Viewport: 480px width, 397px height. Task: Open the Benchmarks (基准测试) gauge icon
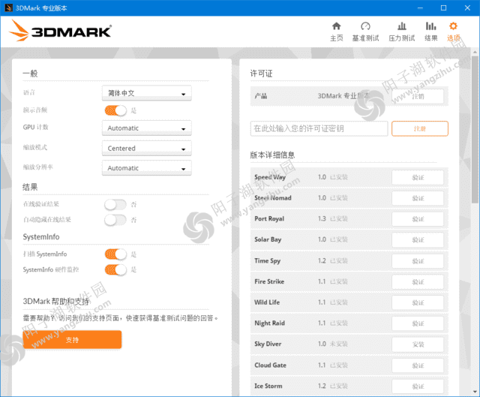365,32
